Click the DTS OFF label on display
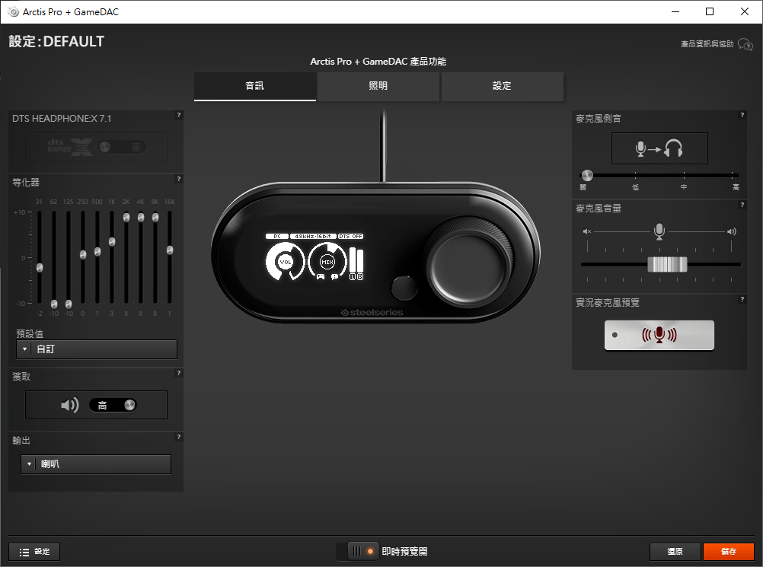 coord(350,237)
